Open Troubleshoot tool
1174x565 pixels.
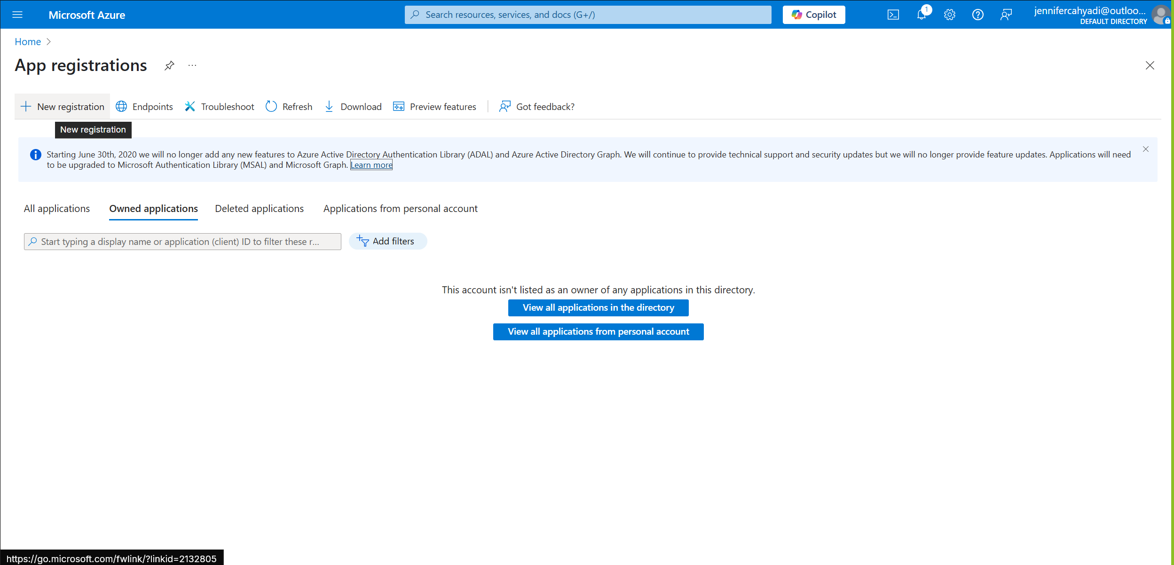[219, 107]
